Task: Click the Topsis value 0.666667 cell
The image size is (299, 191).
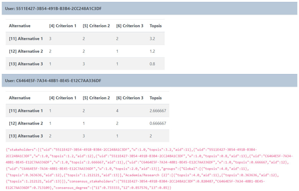Action: click(158, 123)
